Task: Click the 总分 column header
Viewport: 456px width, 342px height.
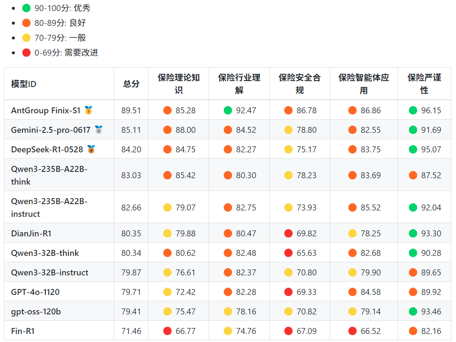Action: [131, 84]
